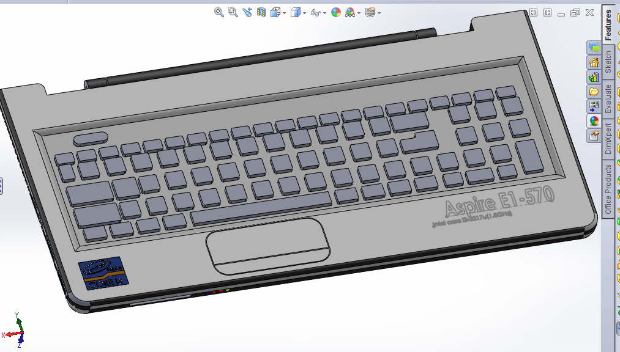Click the XYZ reference triad
The height and width of the screenshot is (352, 620).
(x=15, y=330)
